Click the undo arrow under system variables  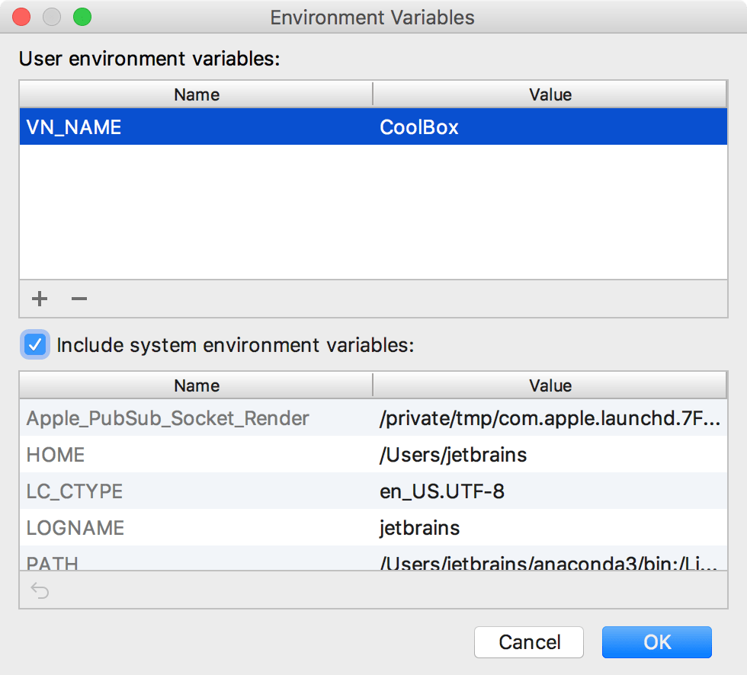[x=39, y=590]
